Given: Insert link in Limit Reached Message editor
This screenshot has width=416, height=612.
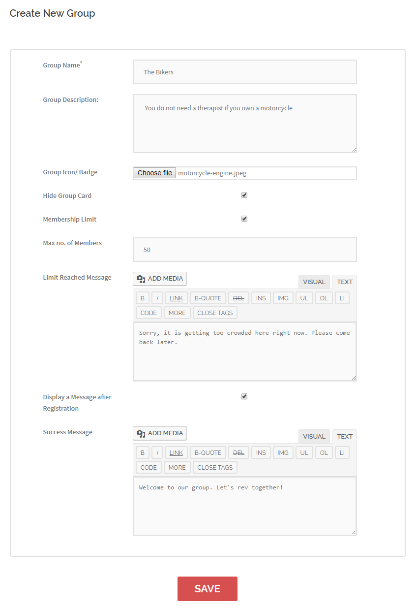Looking at the screenshot, I should (176, 298).
